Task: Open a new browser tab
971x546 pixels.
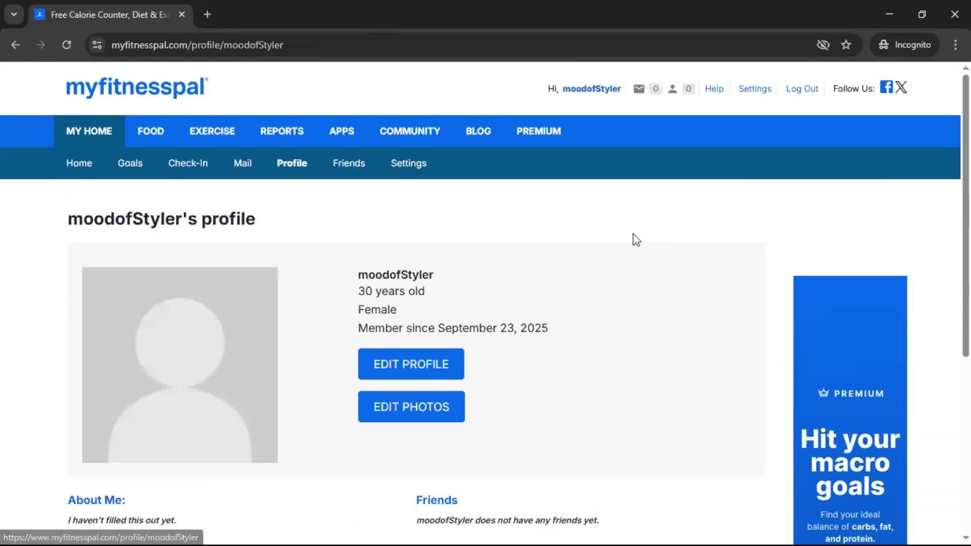Action: pos(207,14)
